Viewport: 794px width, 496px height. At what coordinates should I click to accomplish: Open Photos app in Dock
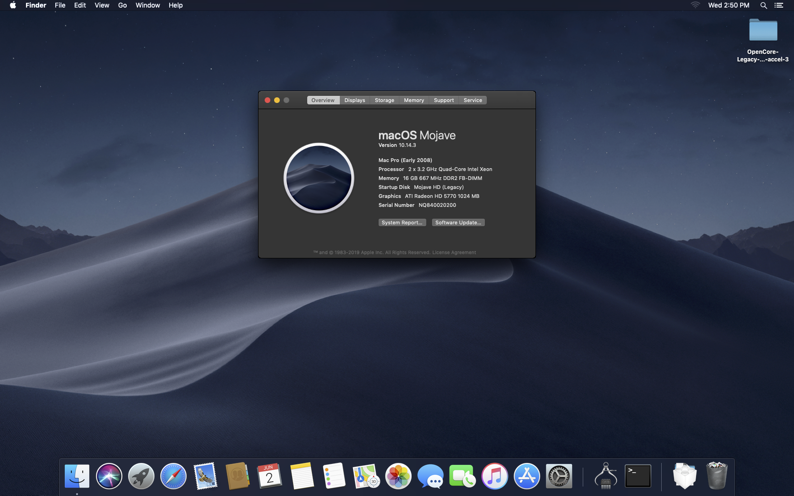point(398,476)
